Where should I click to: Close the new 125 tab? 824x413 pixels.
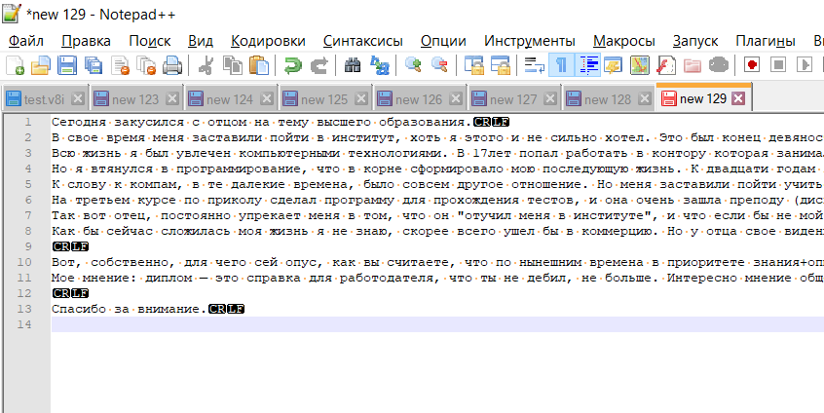tap(361, 98)
